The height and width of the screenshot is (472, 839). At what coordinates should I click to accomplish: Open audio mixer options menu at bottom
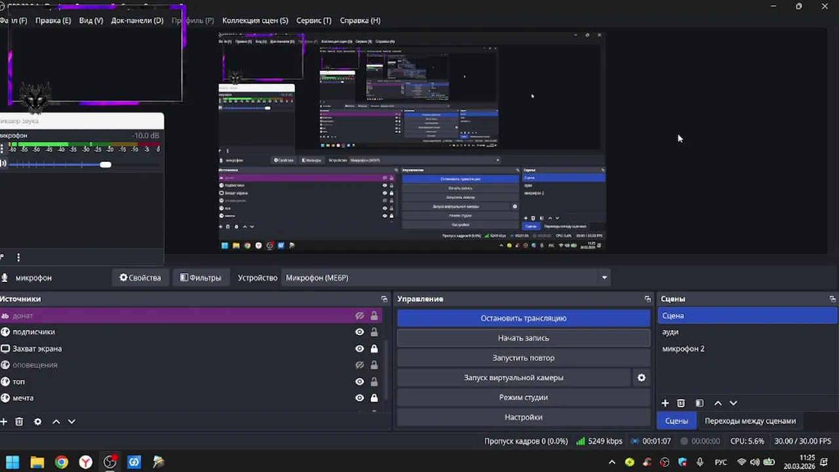(18, 258)
